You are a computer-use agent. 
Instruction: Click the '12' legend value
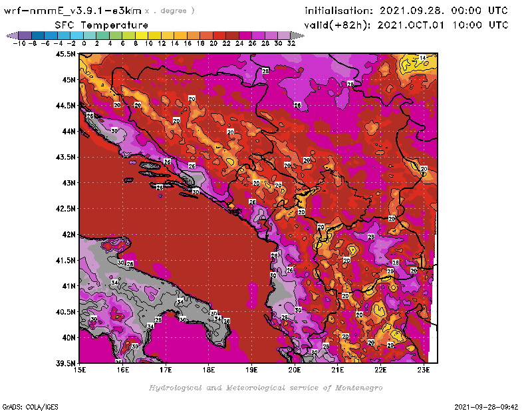coord(162,43)
